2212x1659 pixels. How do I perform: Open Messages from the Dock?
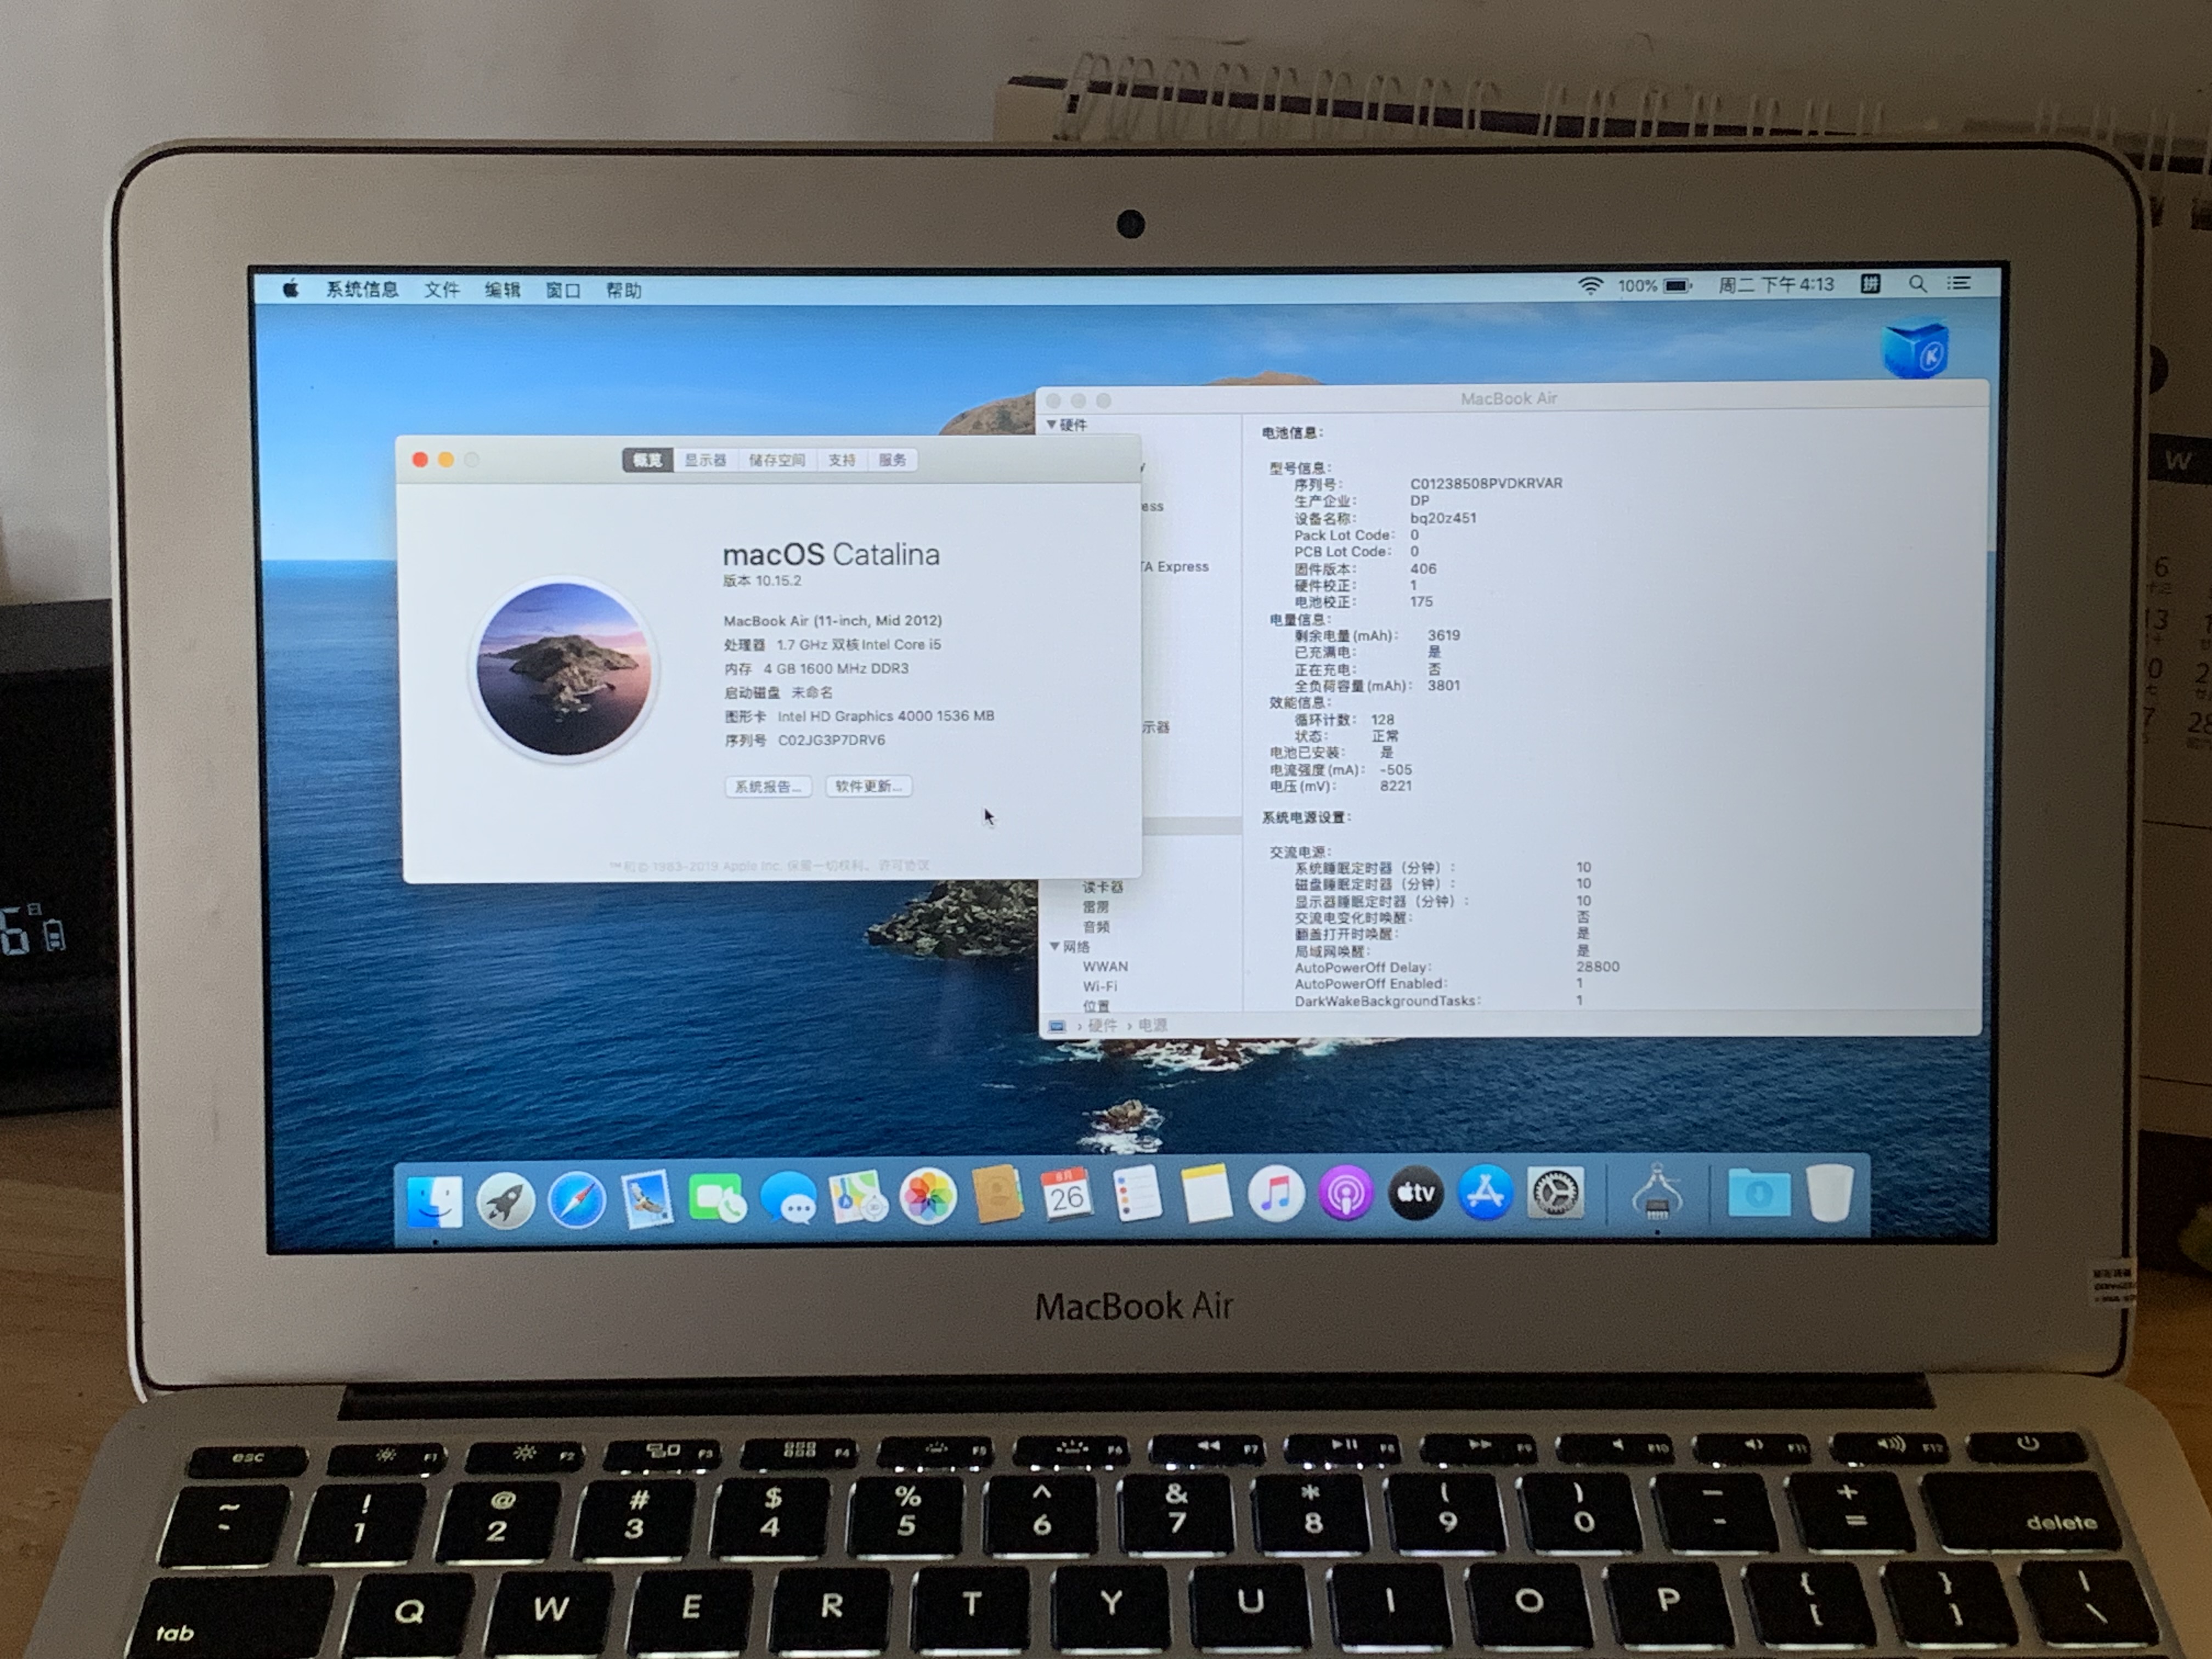pos(788,1198)
